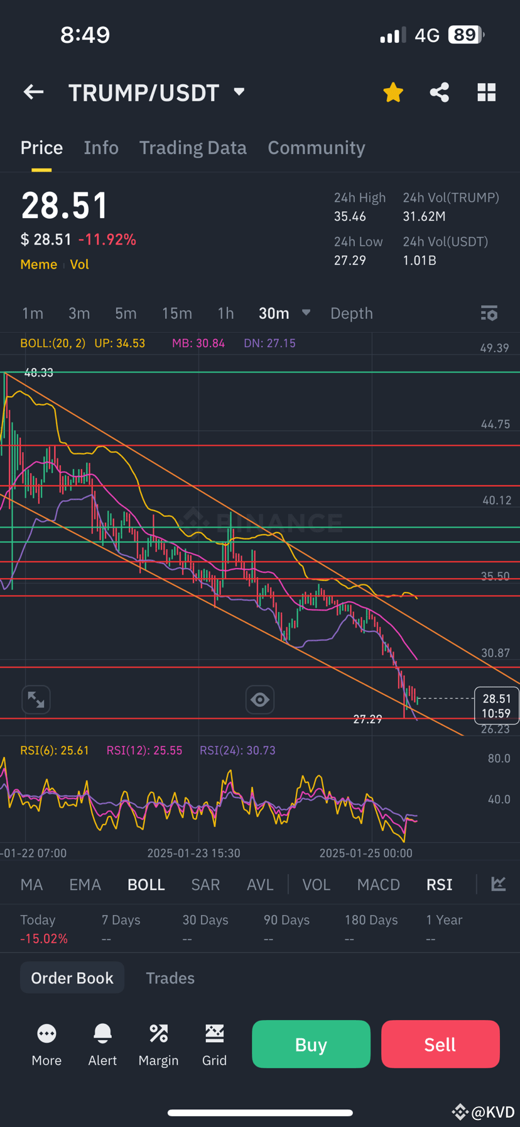Select the Order Book tab
The height and width of the screenshot is (1127, 520).
pyautogui.click(x=72, y=978)
